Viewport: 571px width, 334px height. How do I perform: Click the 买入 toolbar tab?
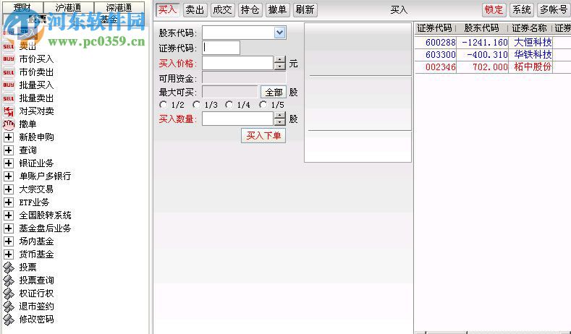click(167, 10)
